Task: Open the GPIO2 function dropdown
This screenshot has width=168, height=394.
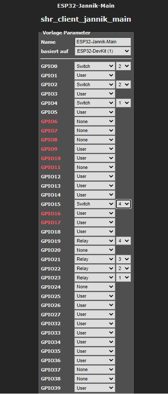Action: click(x=95, y=84)
